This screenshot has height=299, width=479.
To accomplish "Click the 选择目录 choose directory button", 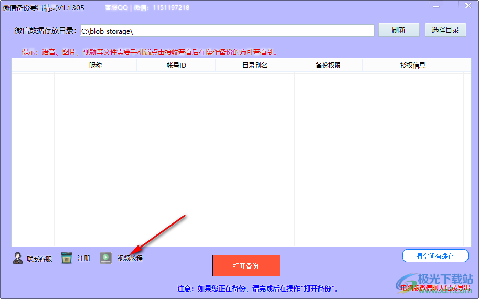I will [445, 30].
